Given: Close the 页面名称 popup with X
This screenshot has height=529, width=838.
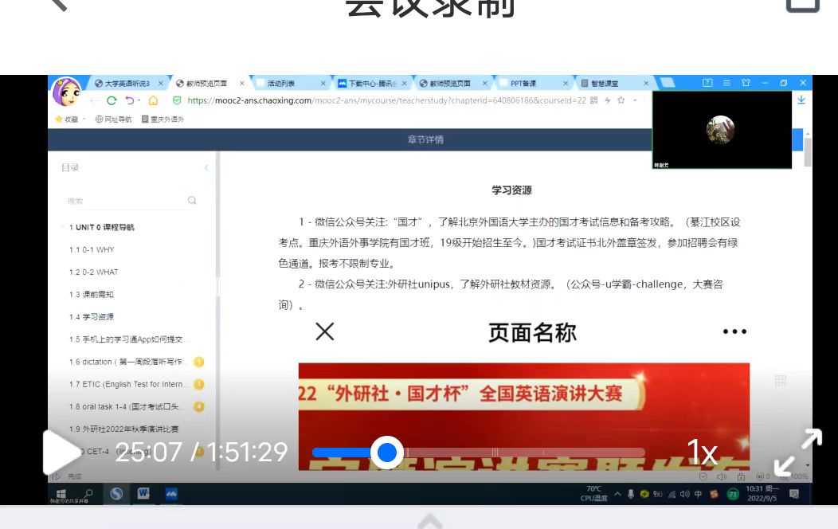Looking at the screenshot, I should 324,331.
